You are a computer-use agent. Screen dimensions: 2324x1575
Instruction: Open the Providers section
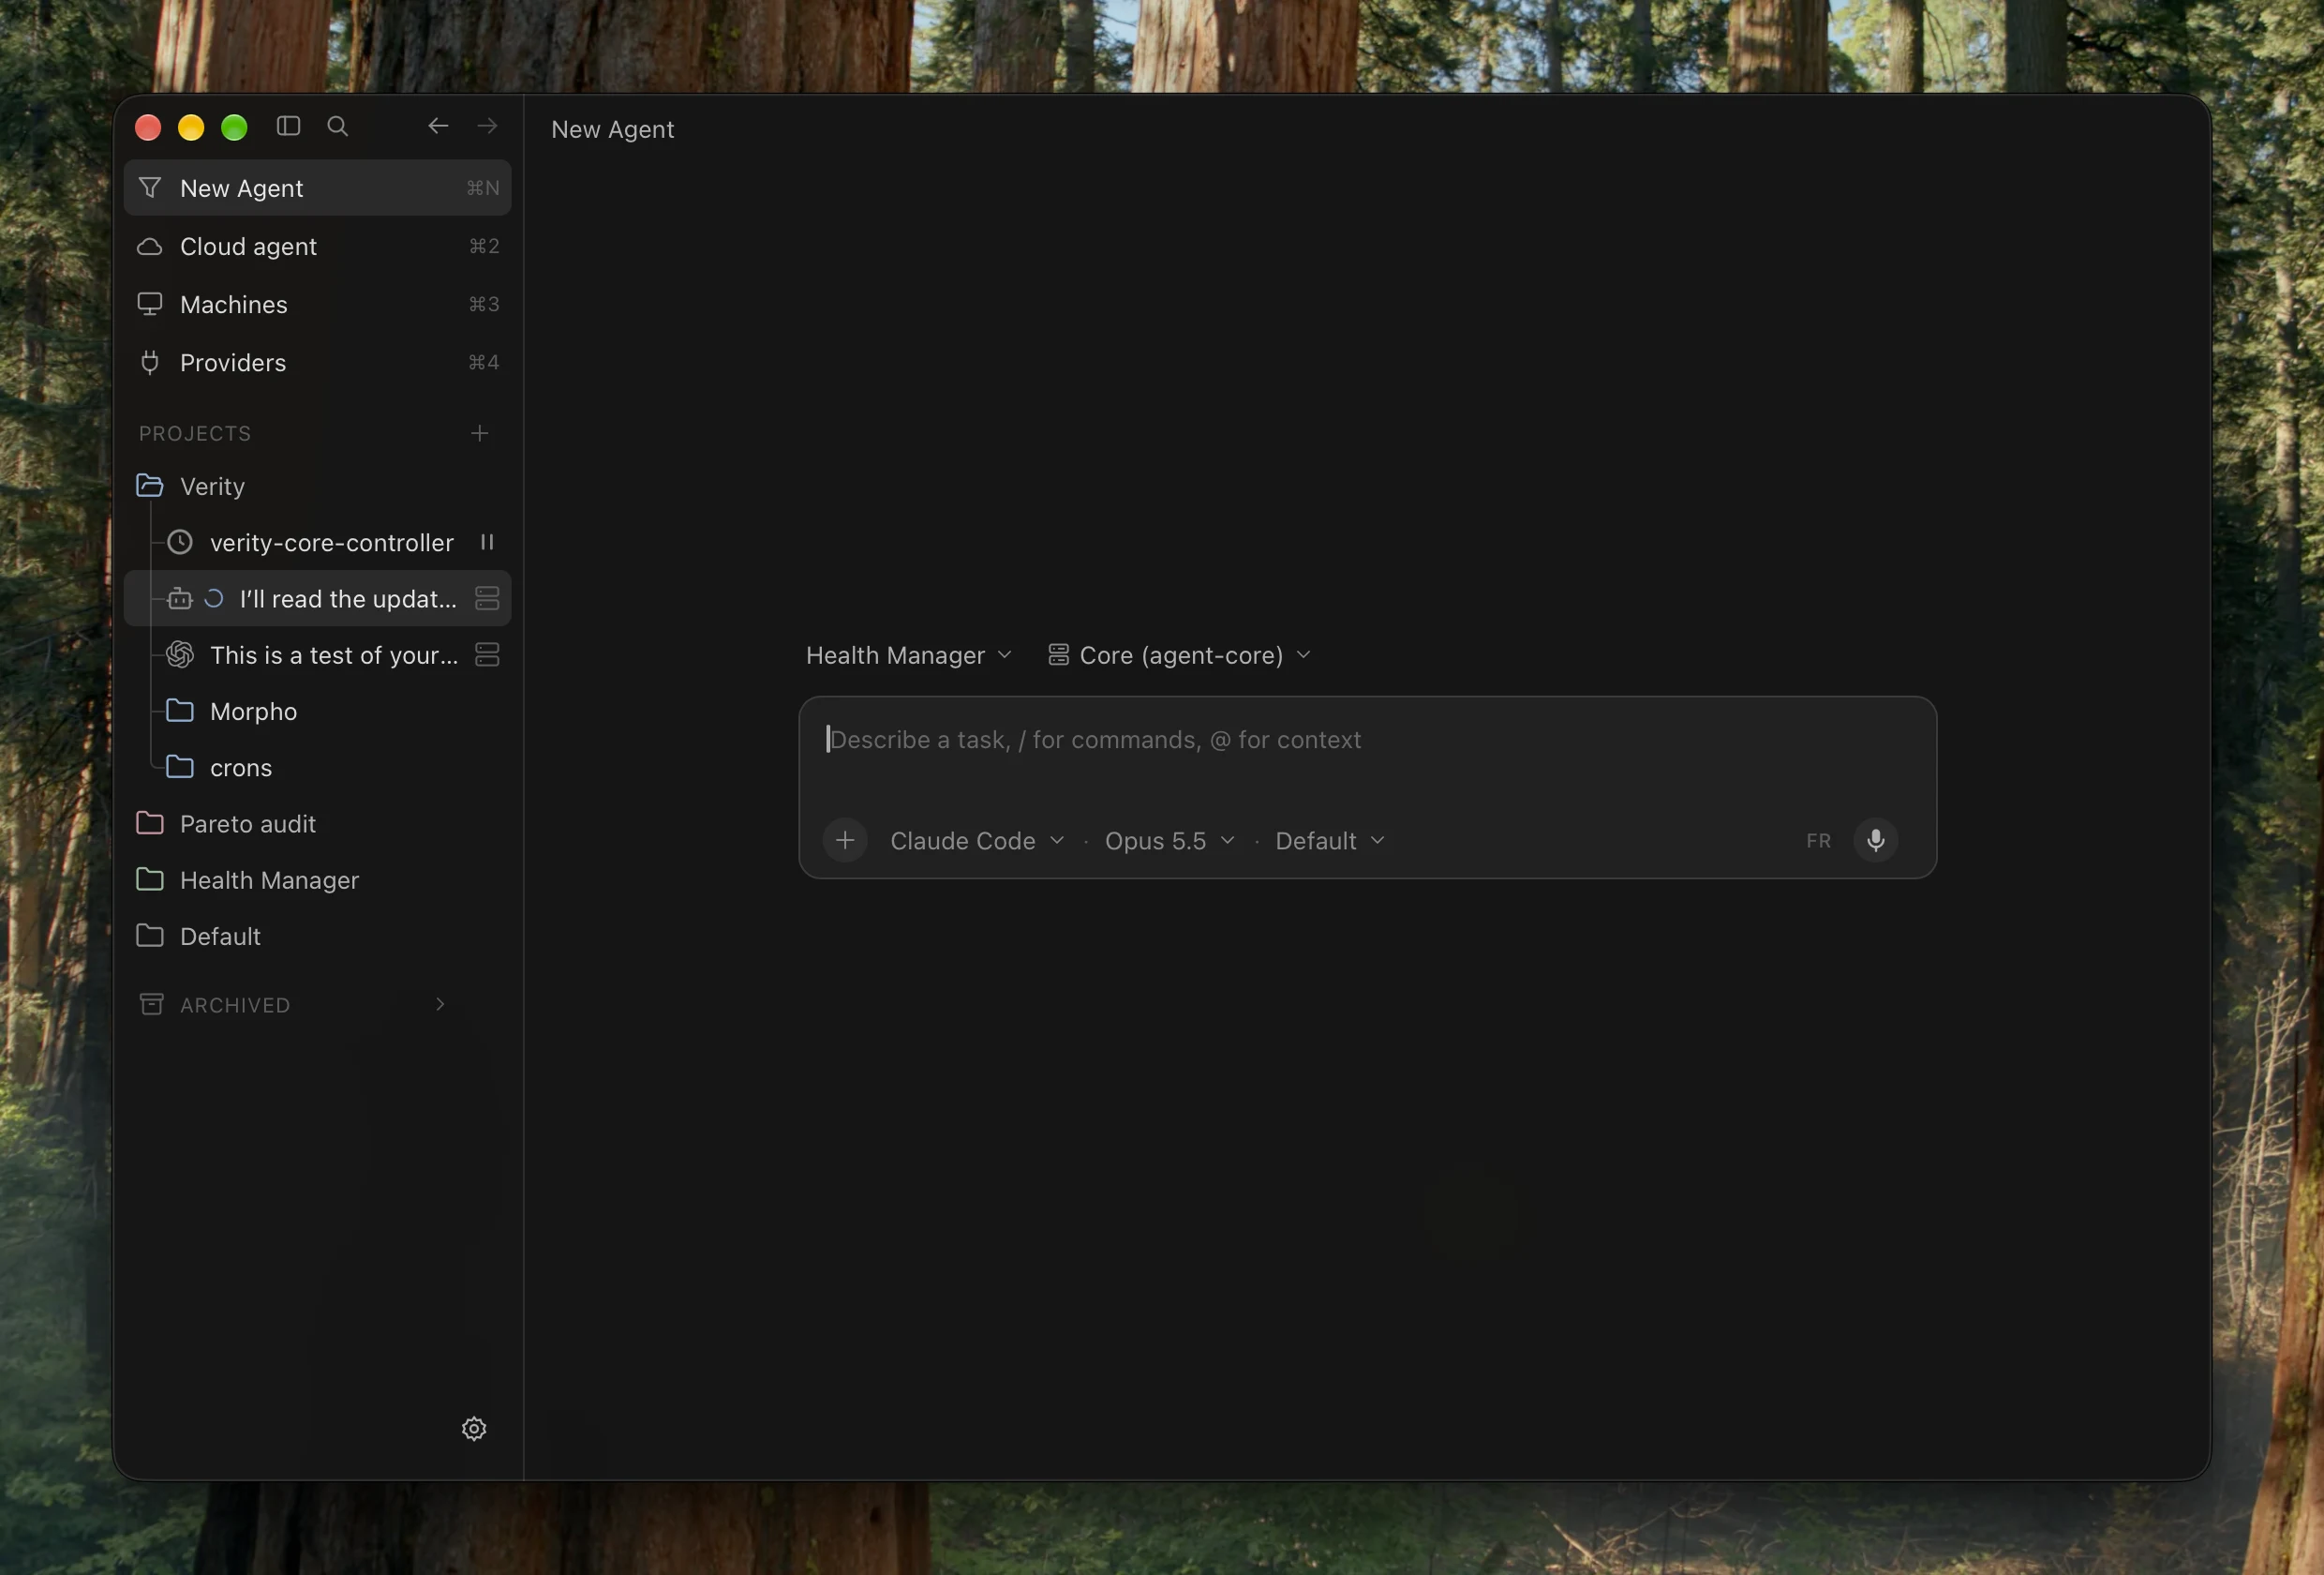(x=317, y=362)
